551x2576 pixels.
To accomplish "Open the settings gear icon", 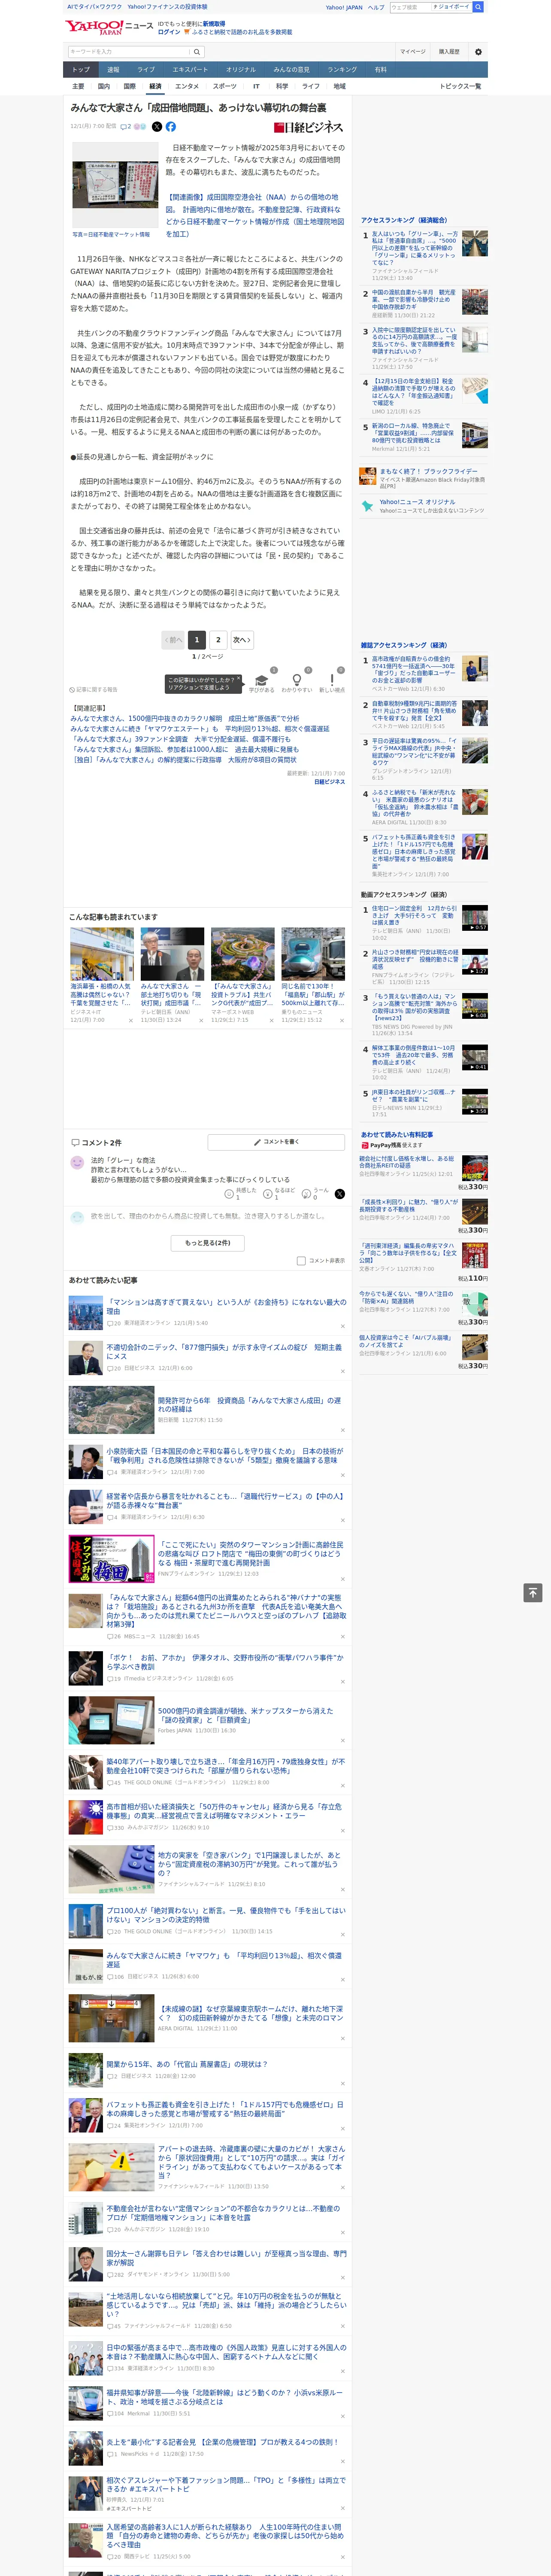I will point(478,52).
